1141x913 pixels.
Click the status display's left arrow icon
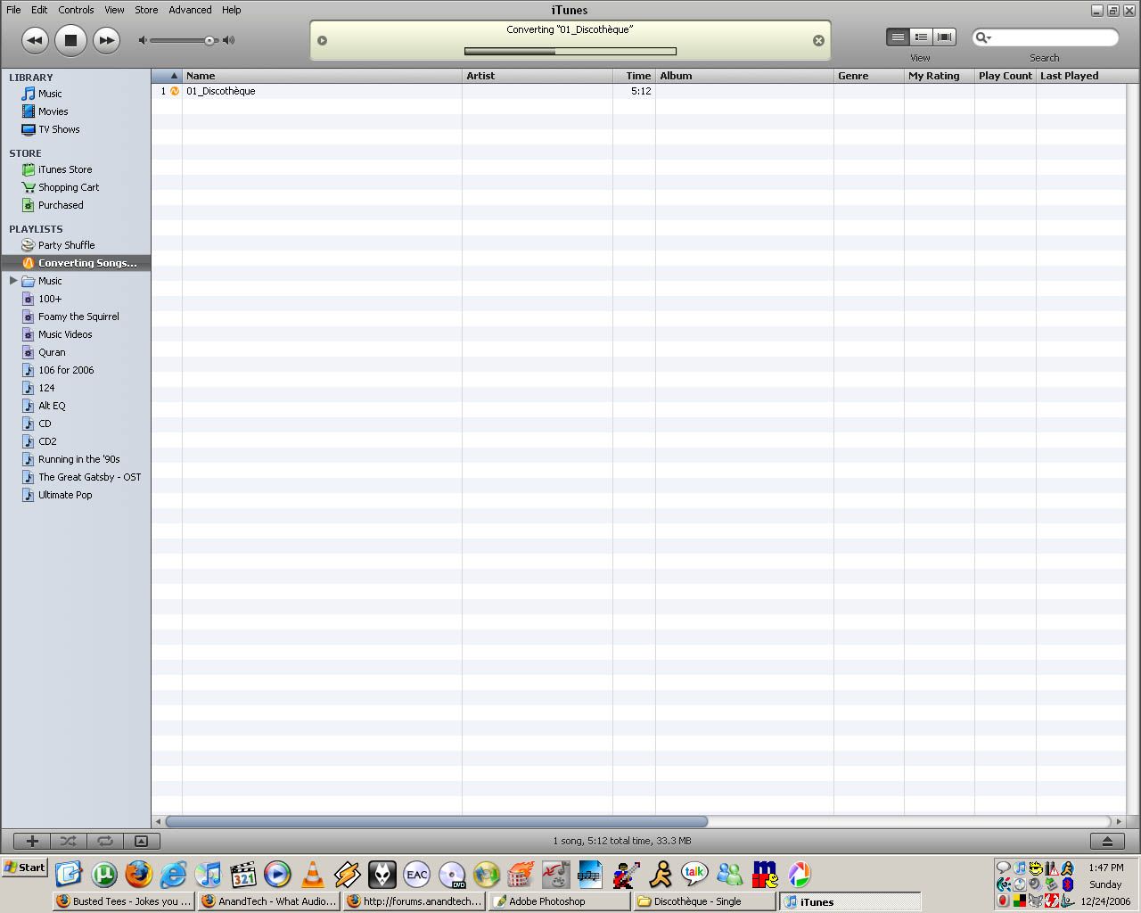pyautogui.click(x=323, y=40)
